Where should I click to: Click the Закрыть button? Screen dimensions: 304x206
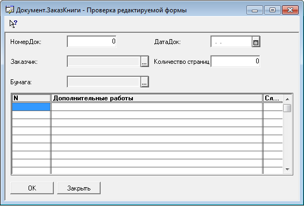[x=79, y=188]
